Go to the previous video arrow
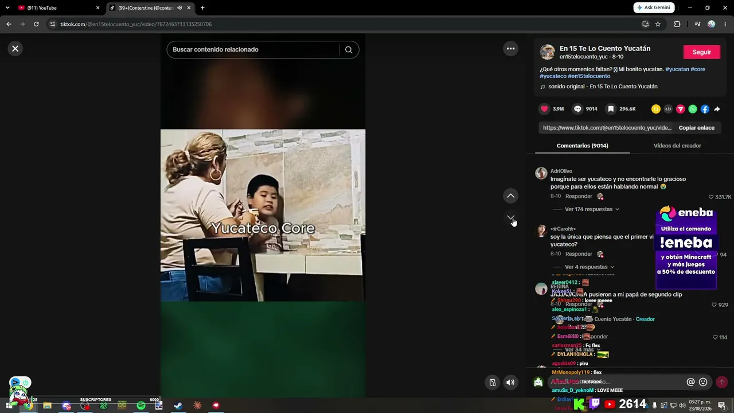Viewport: 734px width, 413px height. (510, 196)
